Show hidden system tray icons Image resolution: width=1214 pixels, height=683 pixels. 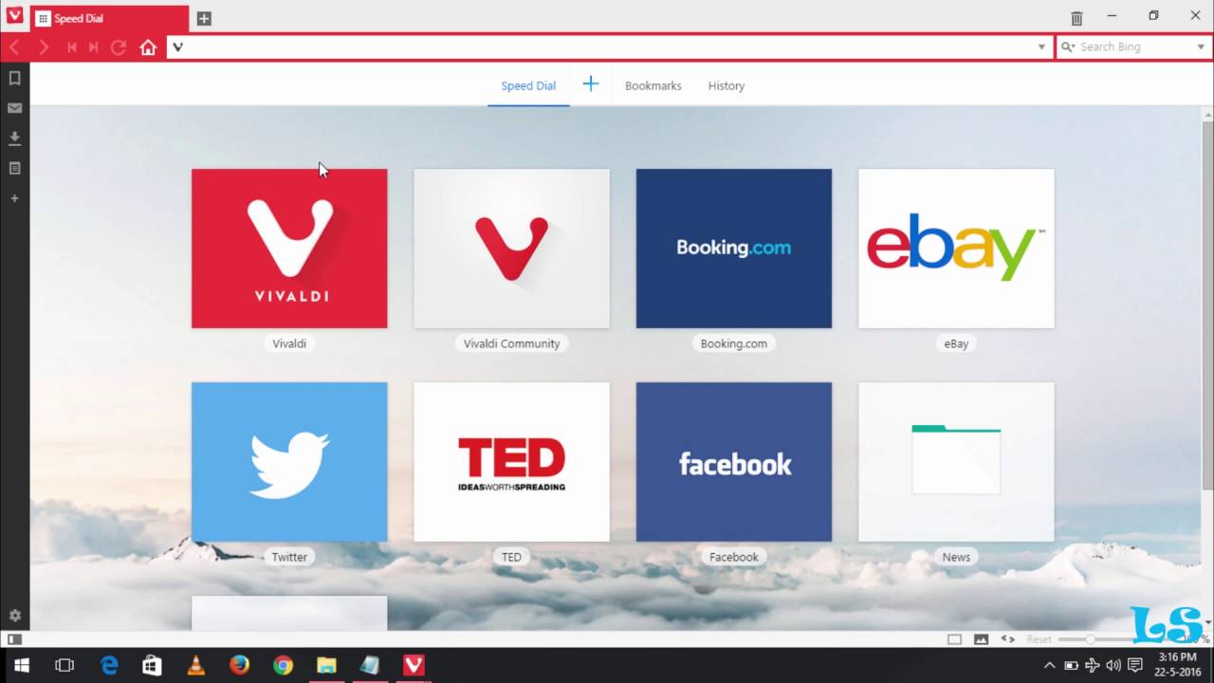pos(1049,665)
